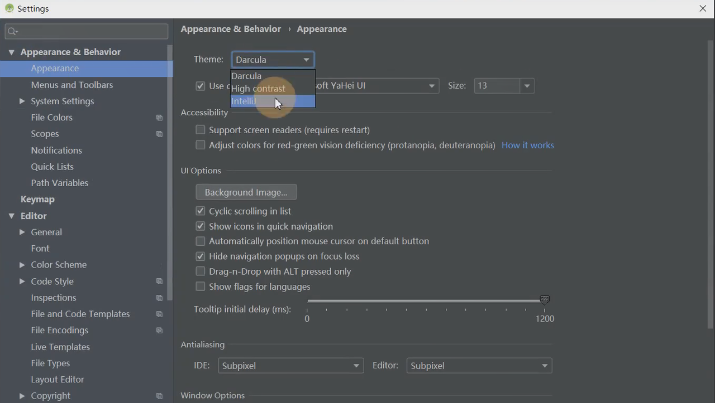
Task: Select IntelliJ theme from the list
Action: click(x=244, y=101)
